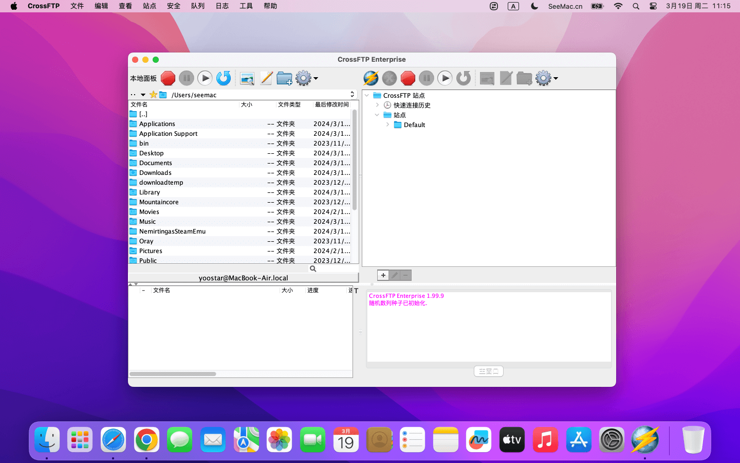The width and height of the screenshot is (740, 463).
Task: Create new folder via local toolbar folder icon
Action: coord(284,78)
